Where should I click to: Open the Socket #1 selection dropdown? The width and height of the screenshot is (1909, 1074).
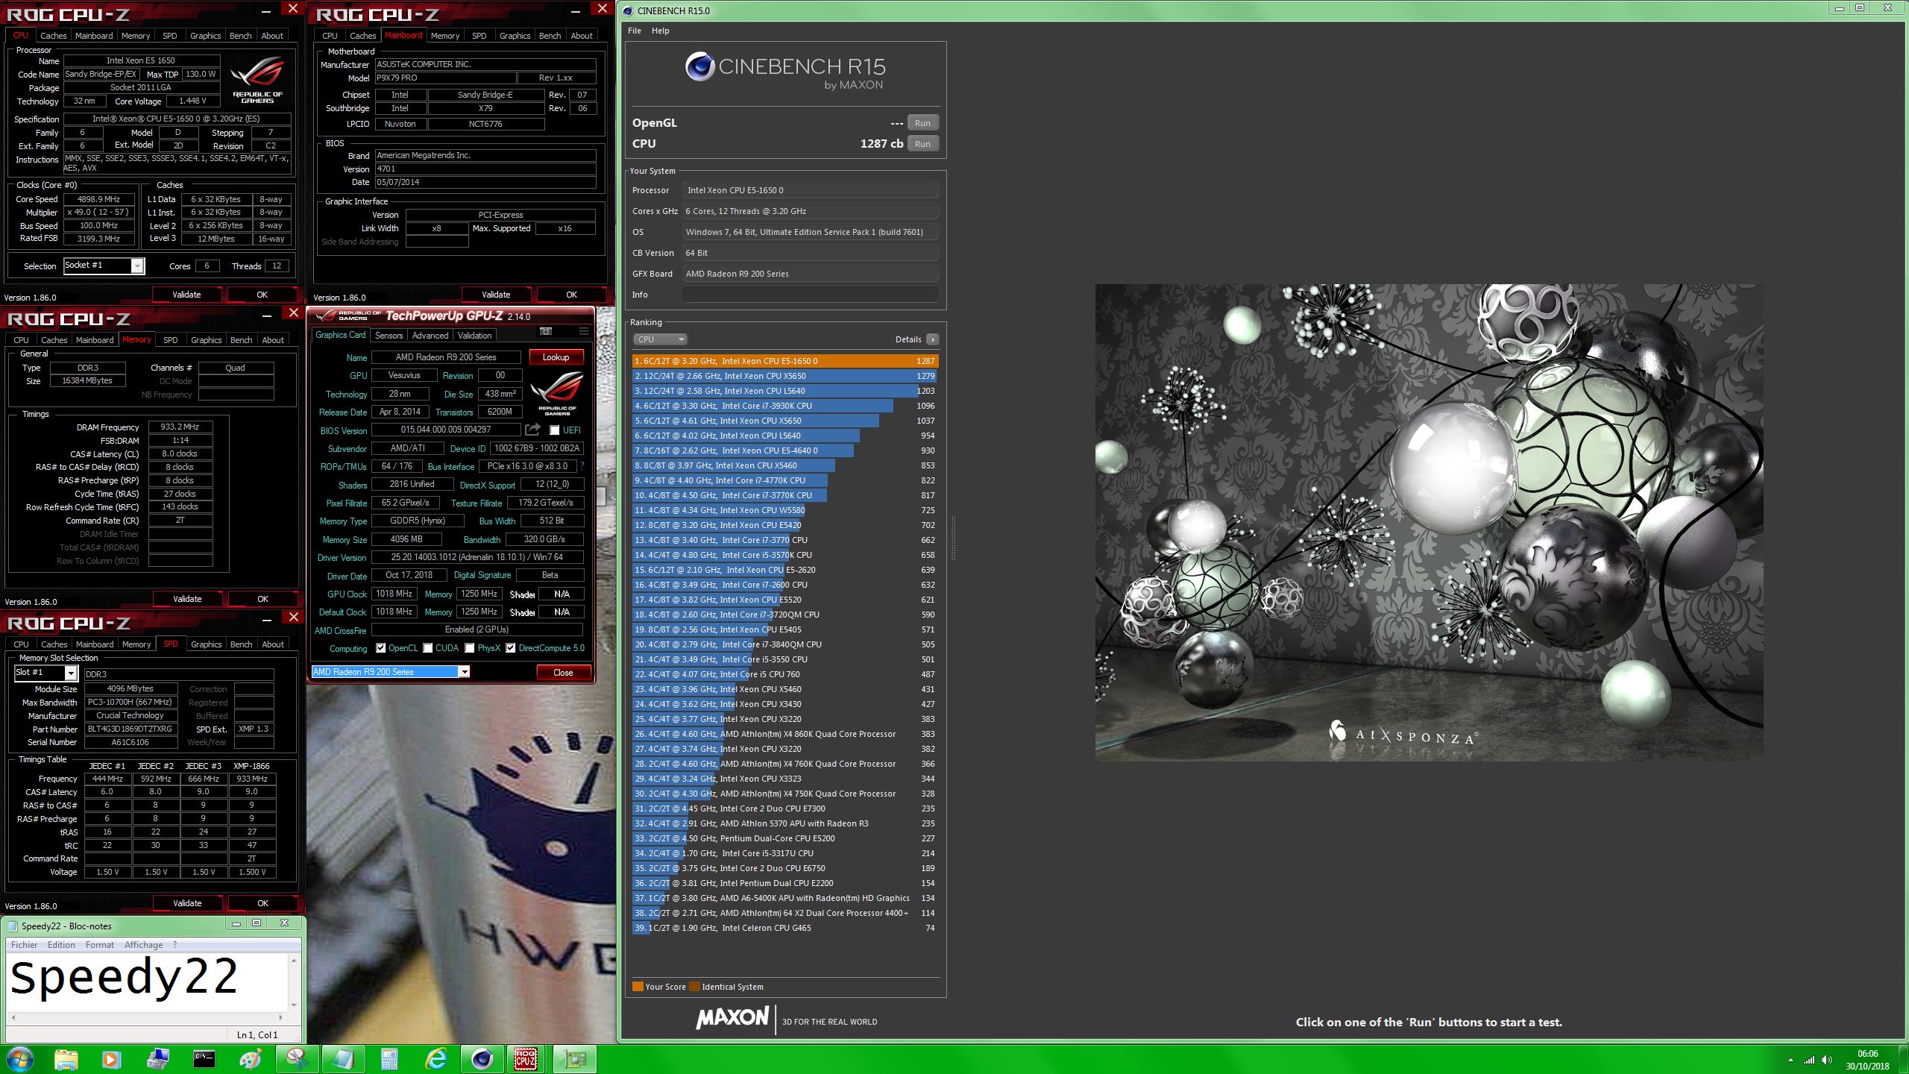tap(104, 266)
